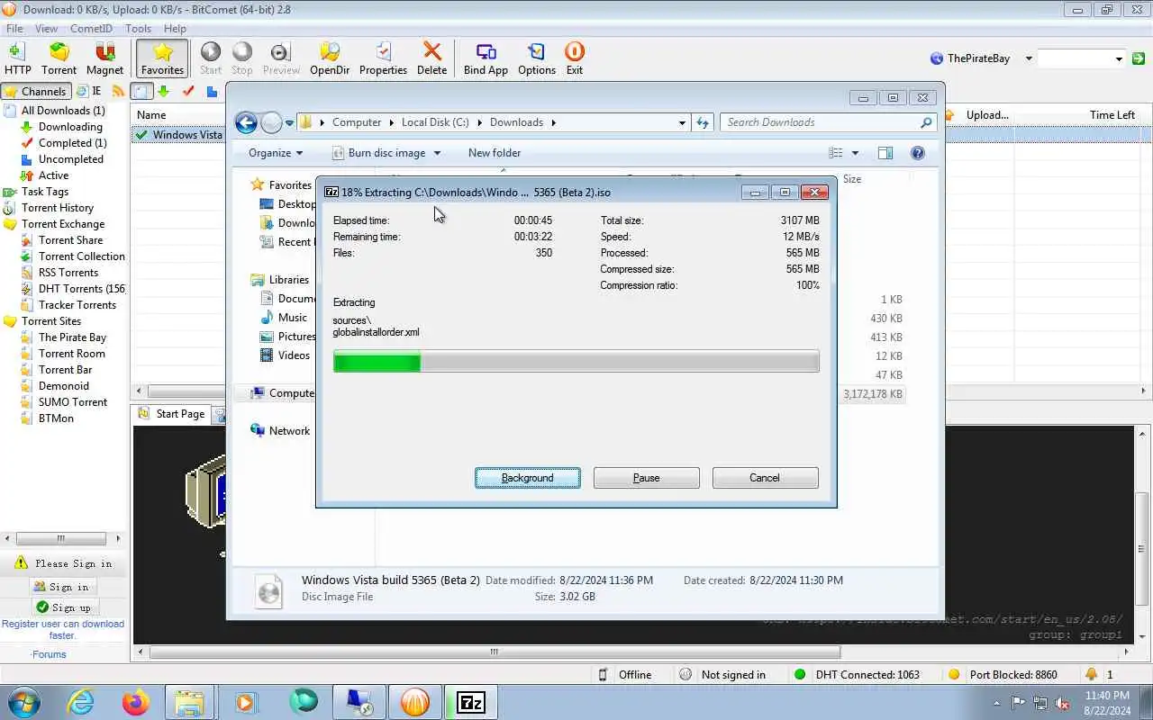Open the Forums link
This screenshot has width=1153, height=720.
(49, 654)
